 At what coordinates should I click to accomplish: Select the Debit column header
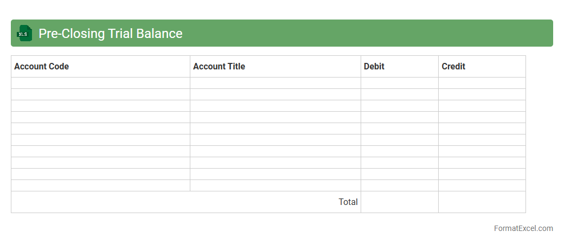399,66
